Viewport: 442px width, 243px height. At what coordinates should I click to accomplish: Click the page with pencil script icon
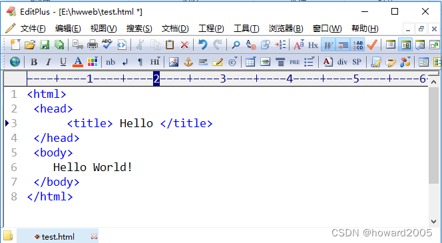(x=375, y=62)
